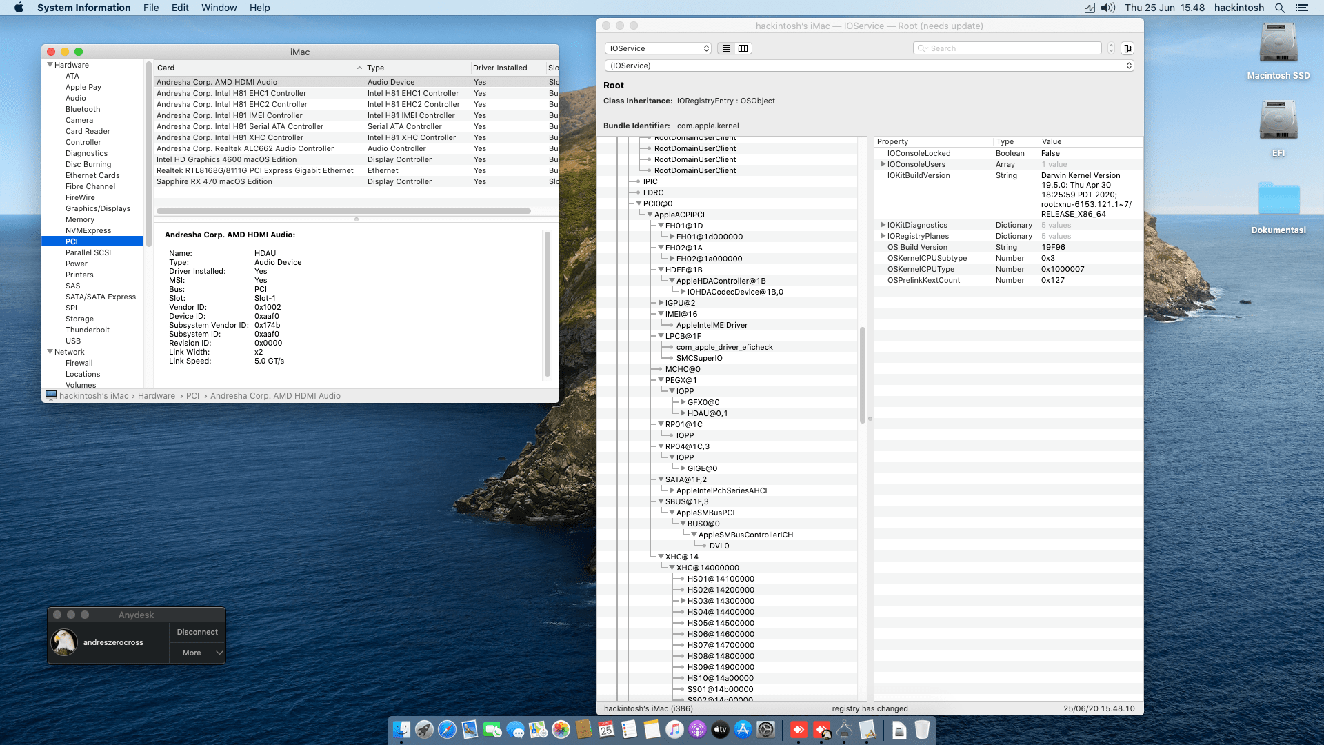This screenshot has height=745, width=1324.
Task: Focus the IORegistryExplorer Search field
Action: (1007, 48)
